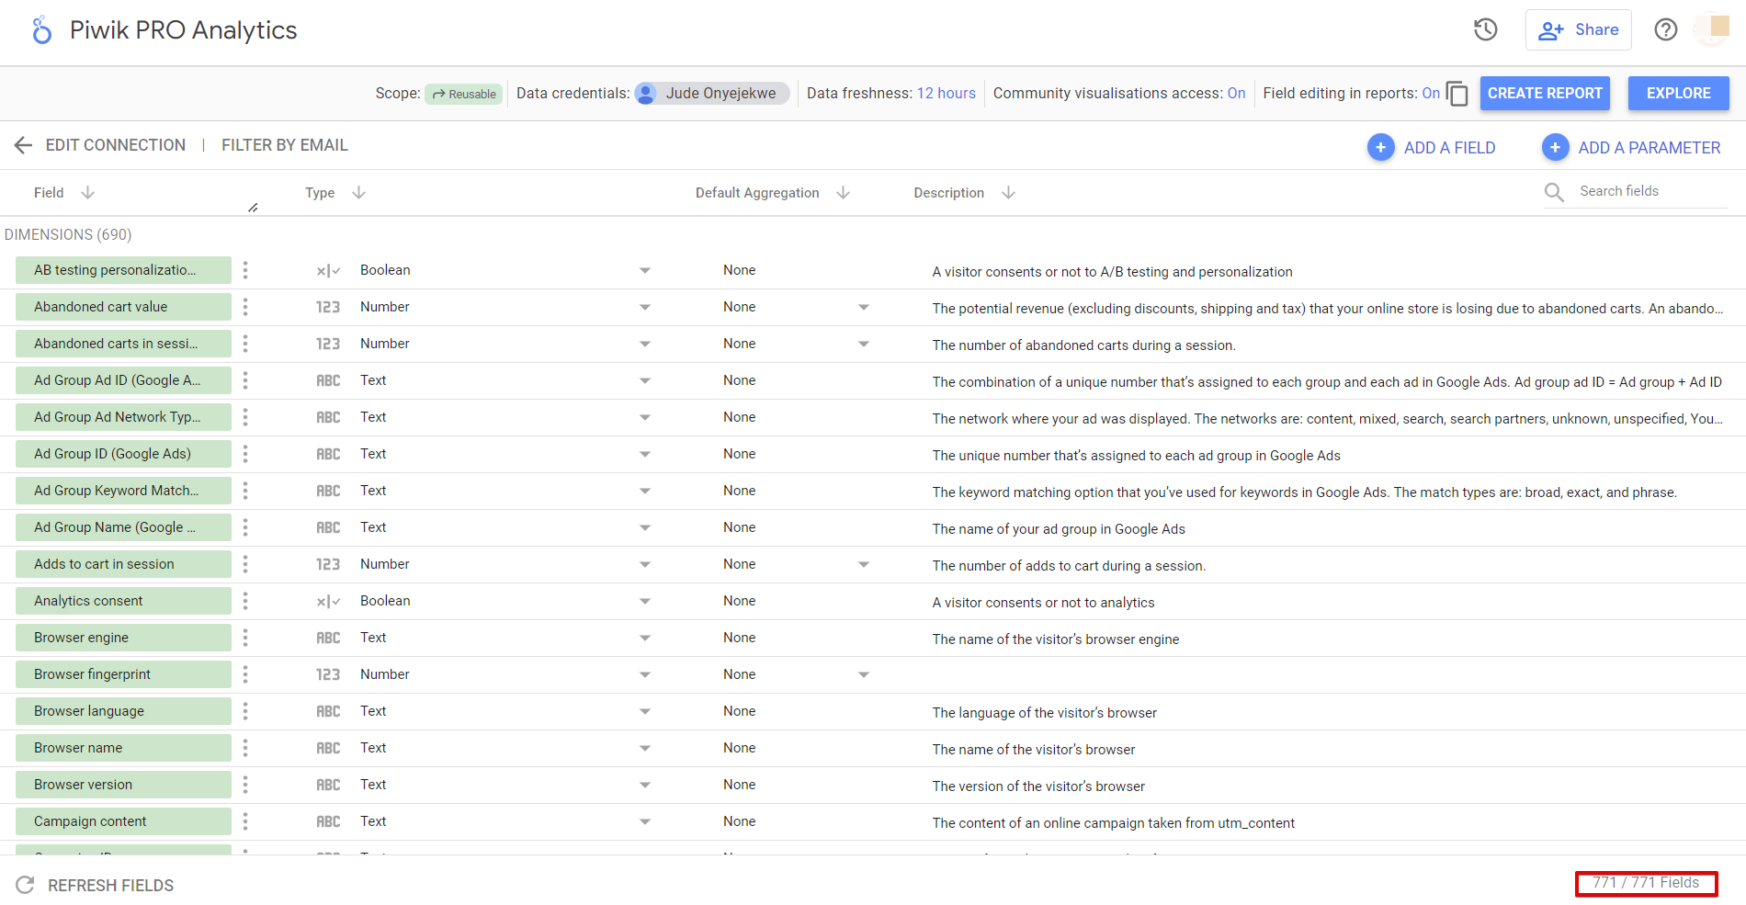1746x905 pixels.
Task: Click the edit pencil on Field column header
Action: pos(252,206)
